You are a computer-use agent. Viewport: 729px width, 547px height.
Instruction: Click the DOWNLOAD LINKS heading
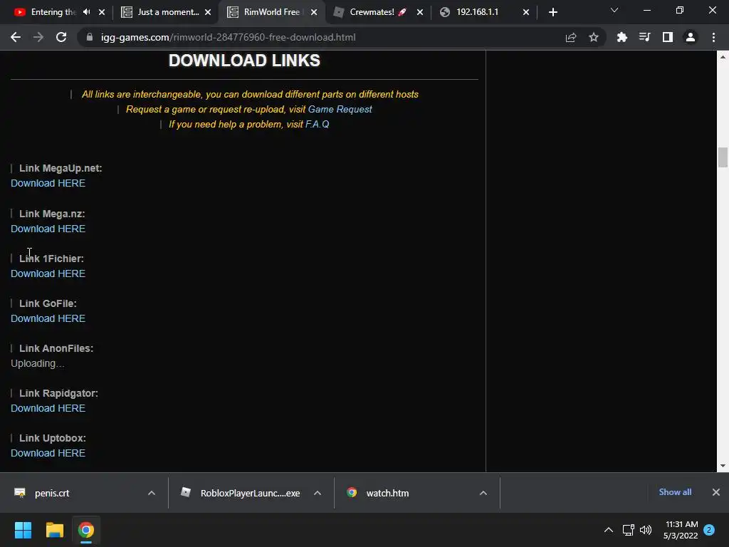tap(244, 61)
